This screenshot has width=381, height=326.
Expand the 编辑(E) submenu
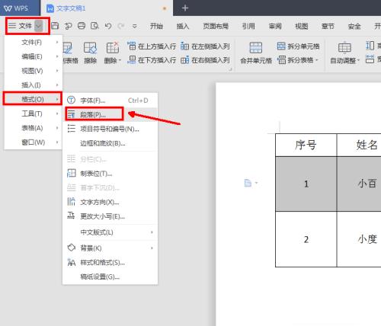click(x=34, y=56)
